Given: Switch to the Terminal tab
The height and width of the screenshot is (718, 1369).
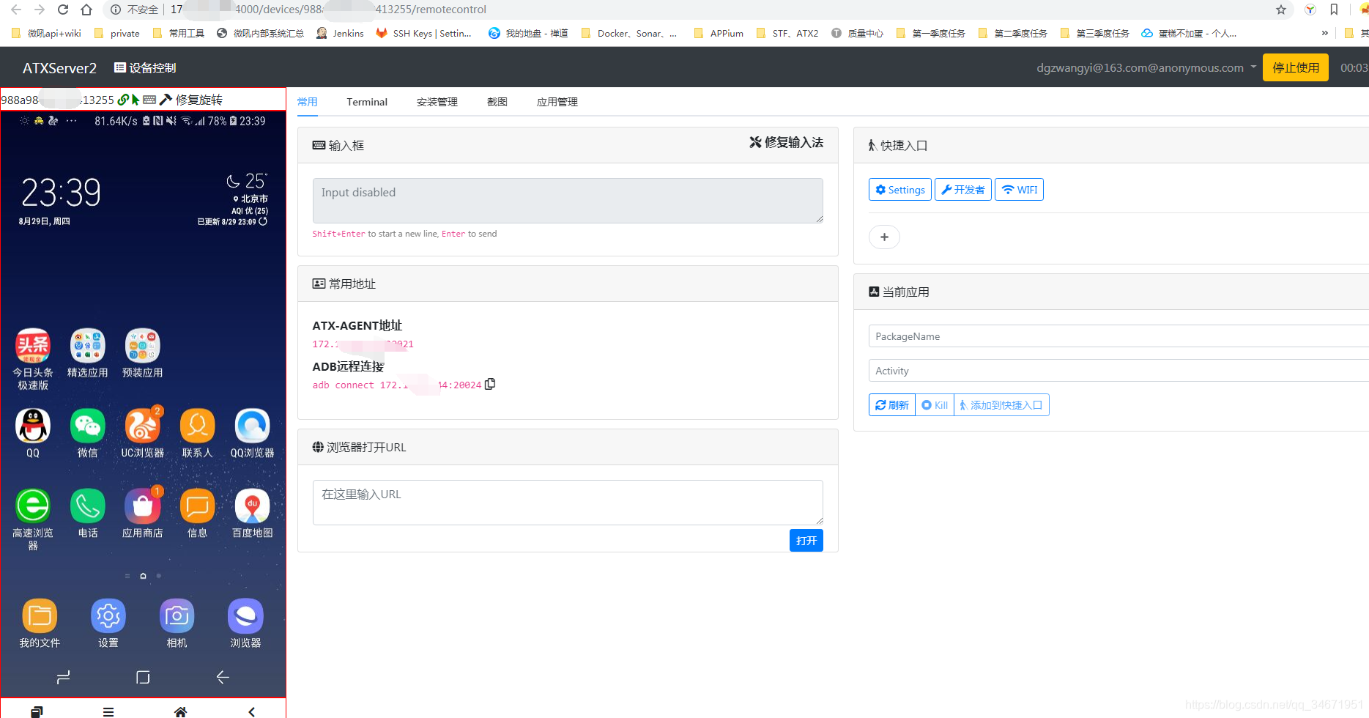Looking at the screenshot, I should tap(366, 102).
